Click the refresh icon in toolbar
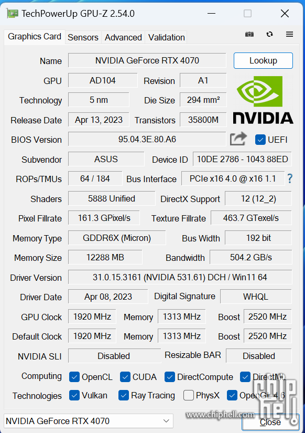 click(x=269, y=34)
